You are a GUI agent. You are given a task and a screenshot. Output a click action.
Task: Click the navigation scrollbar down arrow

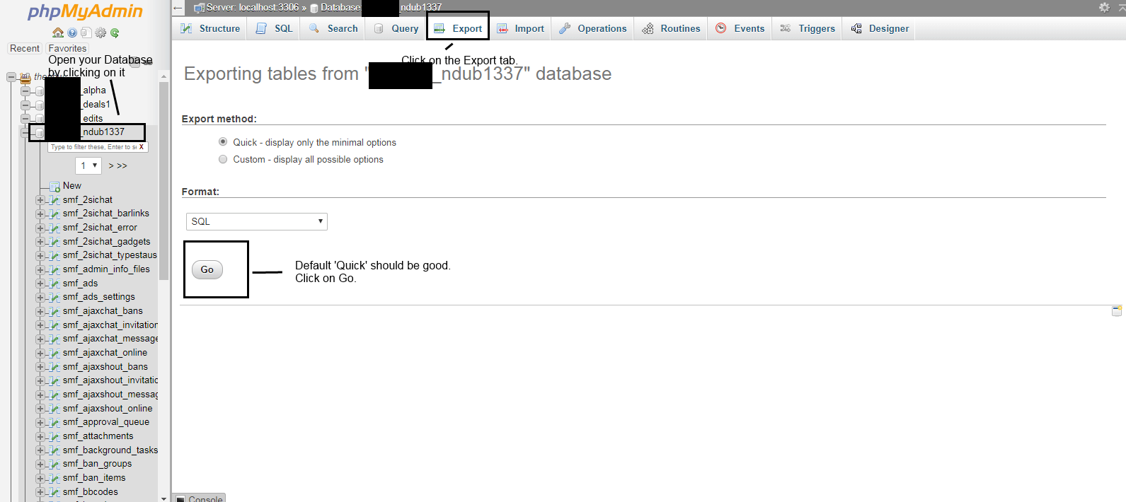[164, 498]
